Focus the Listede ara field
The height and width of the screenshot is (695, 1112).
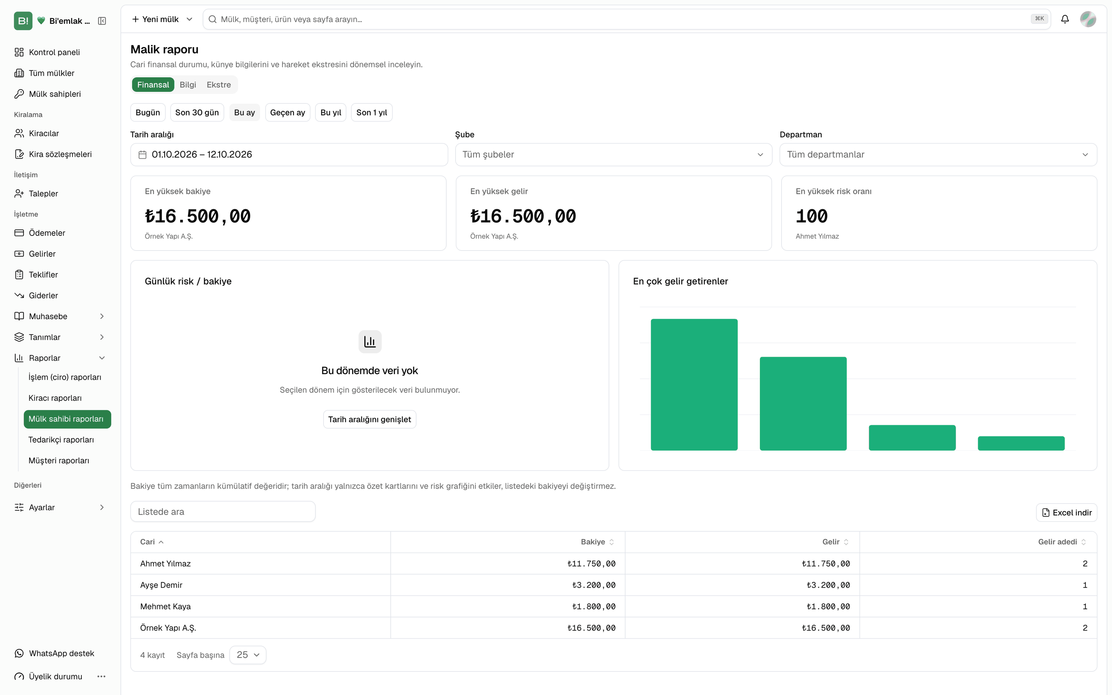tap(223, 512)
